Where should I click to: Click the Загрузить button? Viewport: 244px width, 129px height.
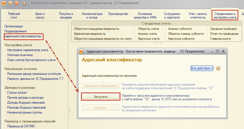pyautogui.click(x=101, y=97)
